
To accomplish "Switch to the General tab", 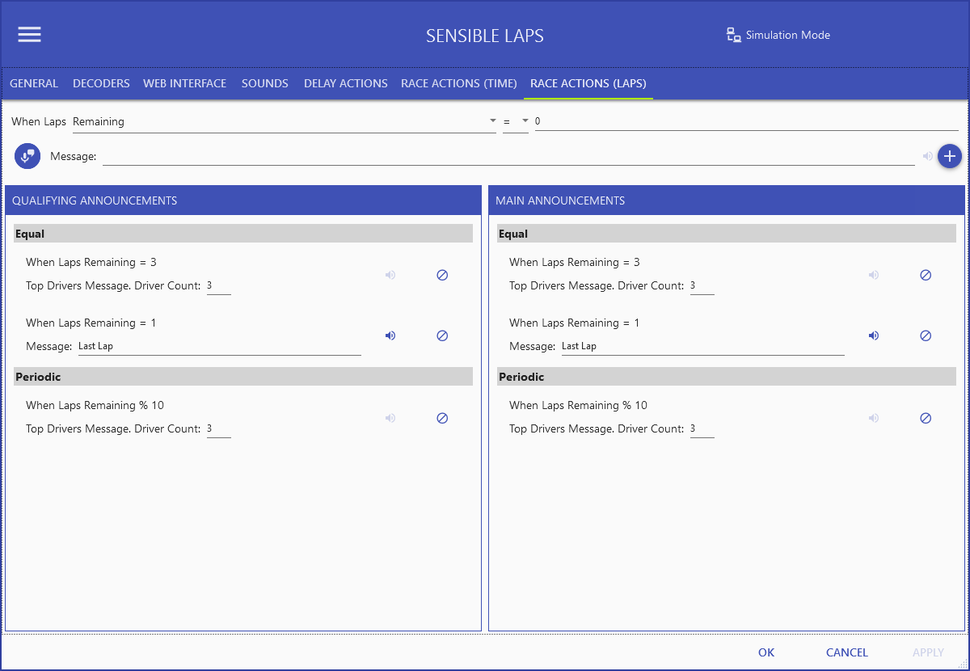I will point(34,83).
